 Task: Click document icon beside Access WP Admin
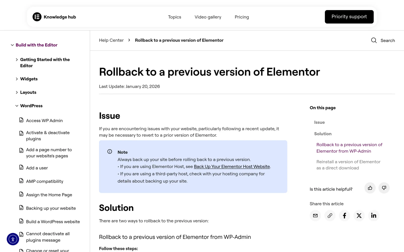(21, 120)
